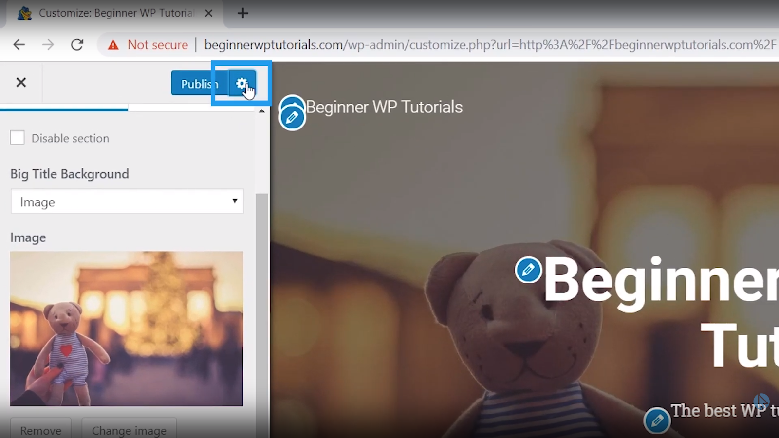
Task: Click the customizer panel scrollbar thumb
Action: coord(262,315)
